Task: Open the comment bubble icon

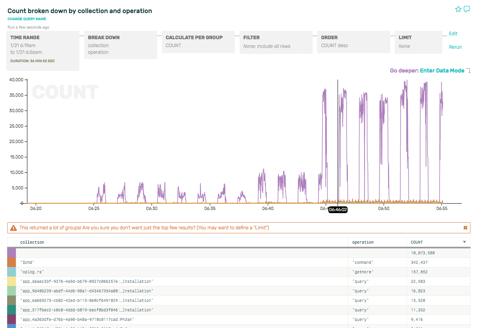Action: tap(467, 9)
